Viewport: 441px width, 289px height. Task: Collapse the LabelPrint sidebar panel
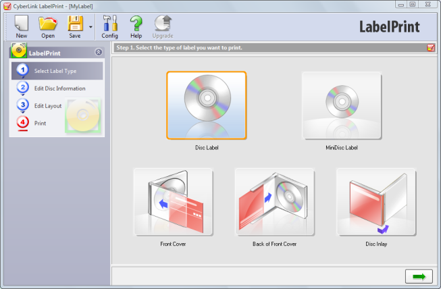99,52
